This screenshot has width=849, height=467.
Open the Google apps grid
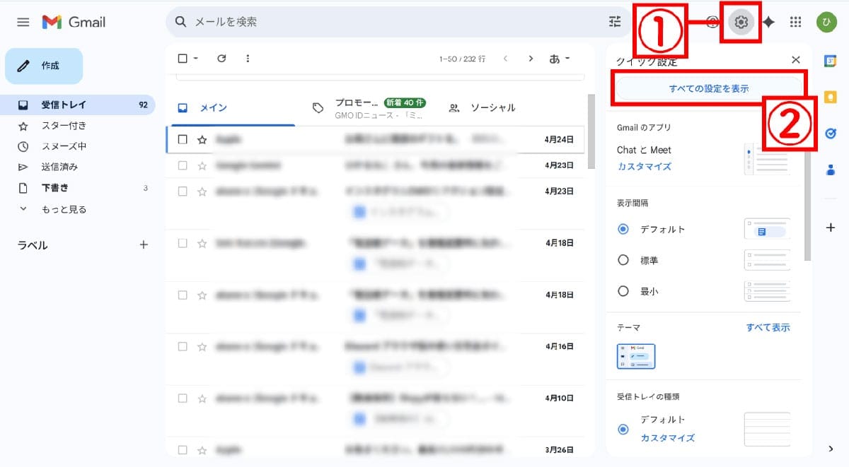tap(795, 22)
